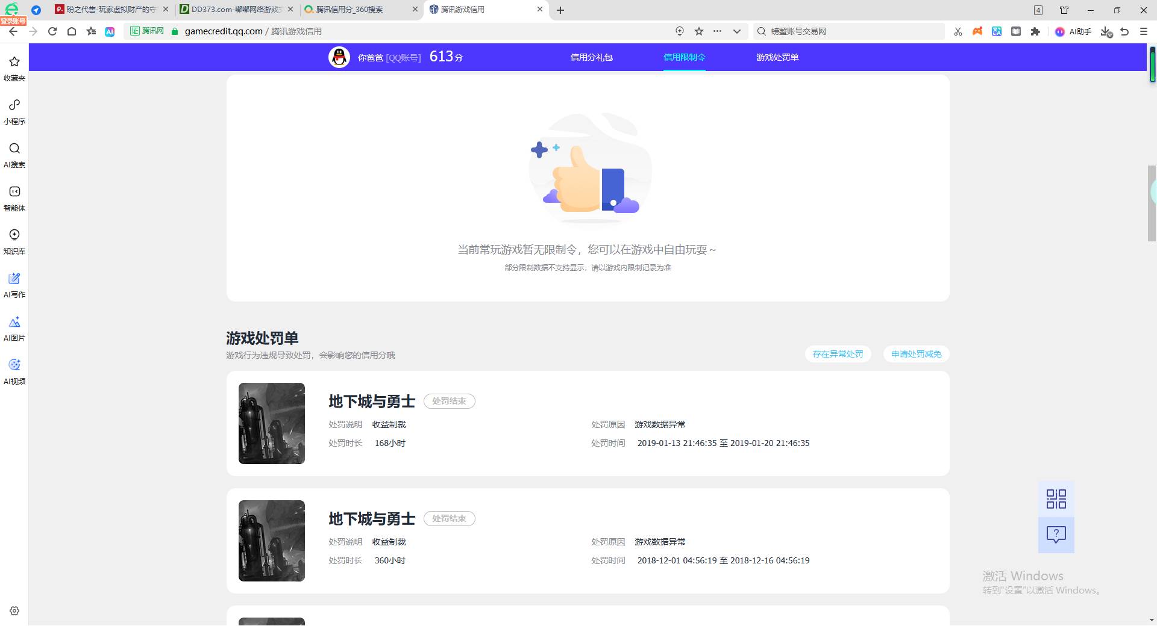Click the sidebar settings gear icon

[14, 611]
